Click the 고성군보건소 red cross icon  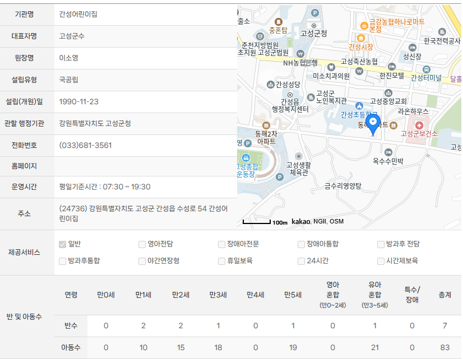[x=419, y=125]
